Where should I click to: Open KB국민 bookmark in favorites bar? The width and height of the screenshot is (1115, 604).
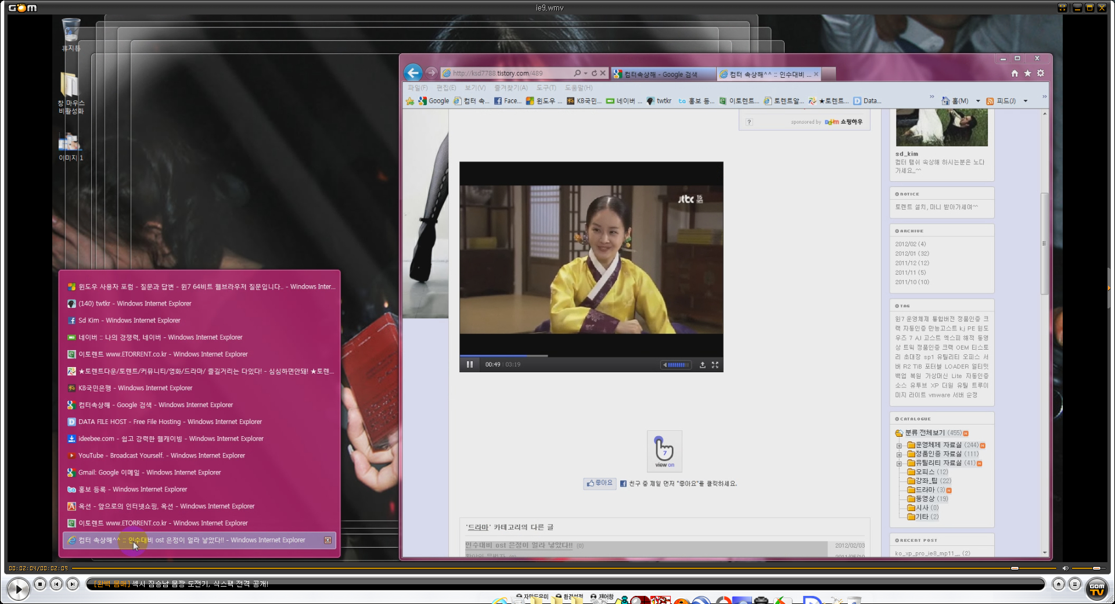point(584,101)
